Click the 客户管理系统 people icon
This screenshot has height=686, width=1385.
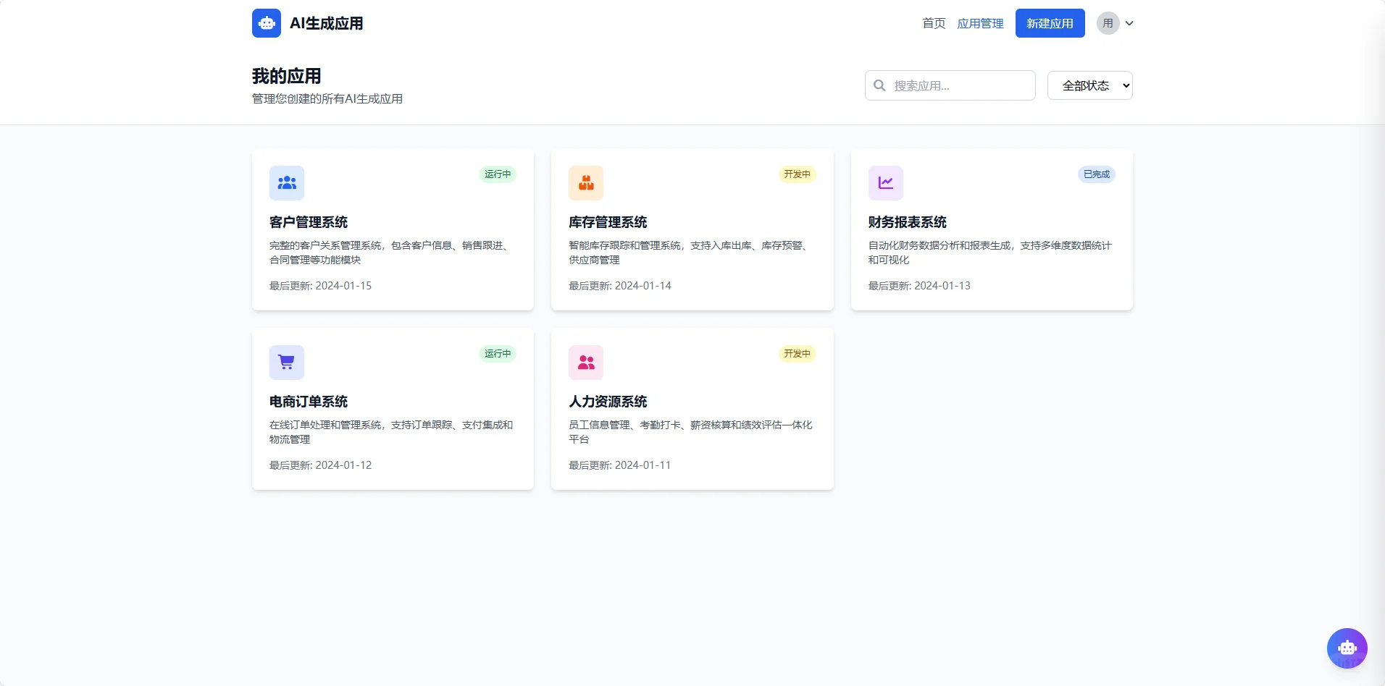[286, 182]
